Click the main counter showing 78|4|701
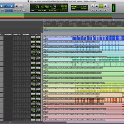Screen dimensions: 124x124 pos(43,7)
